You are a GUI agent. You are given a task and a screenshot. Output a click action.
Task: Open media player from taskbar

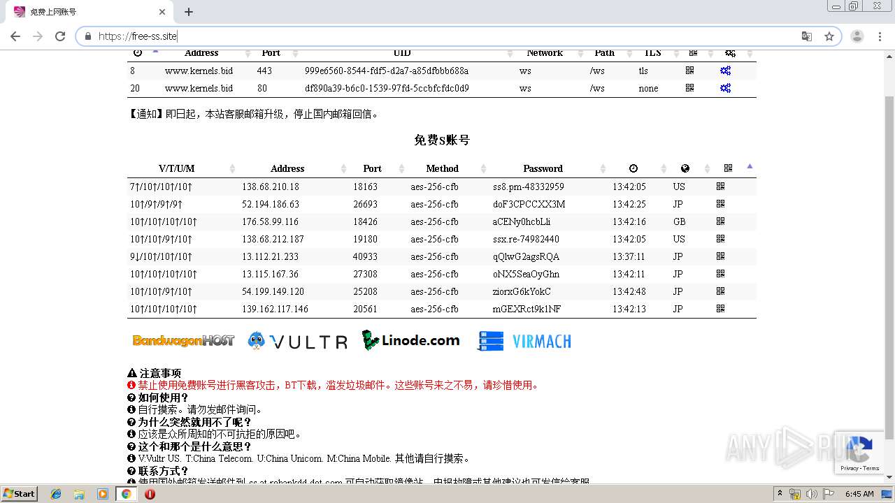(103, 494)
